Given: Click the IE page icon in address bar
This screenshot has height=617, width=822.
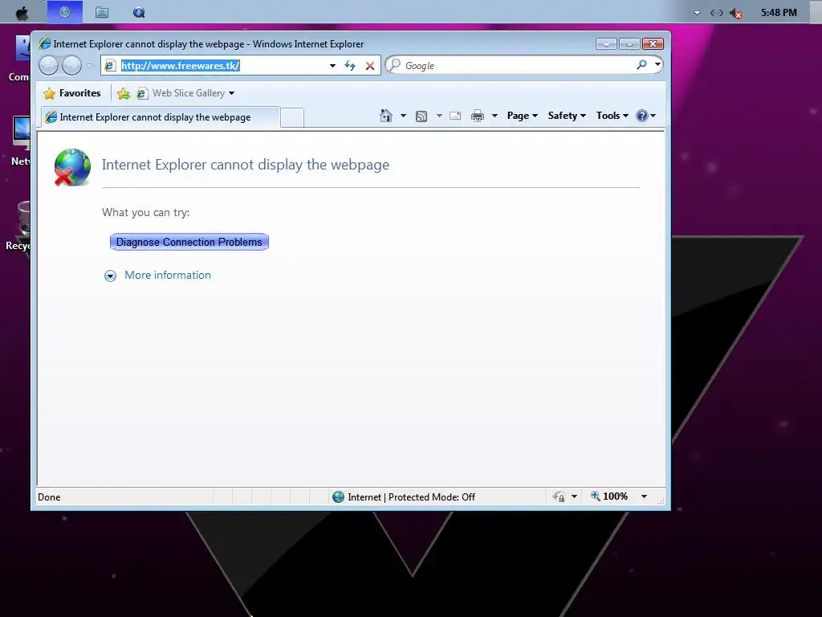Looking at the screenshot, I should [110, 66].
